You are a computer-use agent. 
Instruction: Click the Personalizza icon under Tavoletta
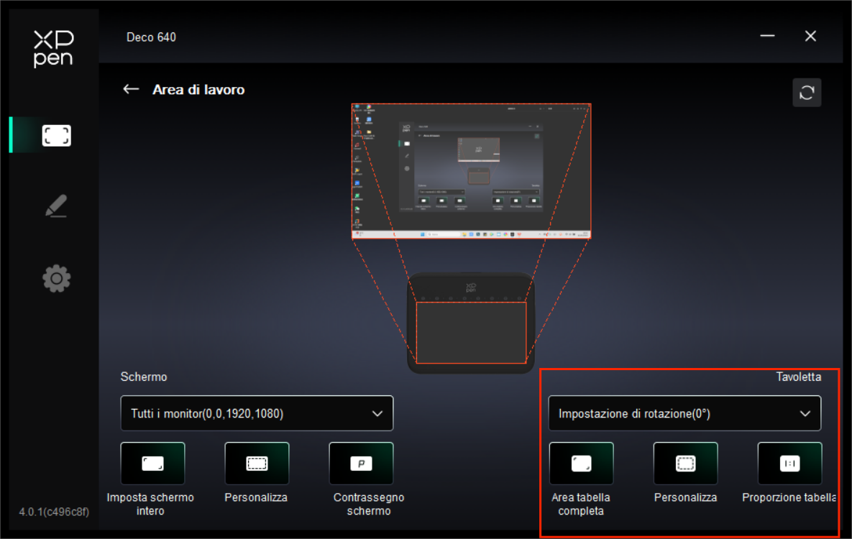(x=685, y=464)
